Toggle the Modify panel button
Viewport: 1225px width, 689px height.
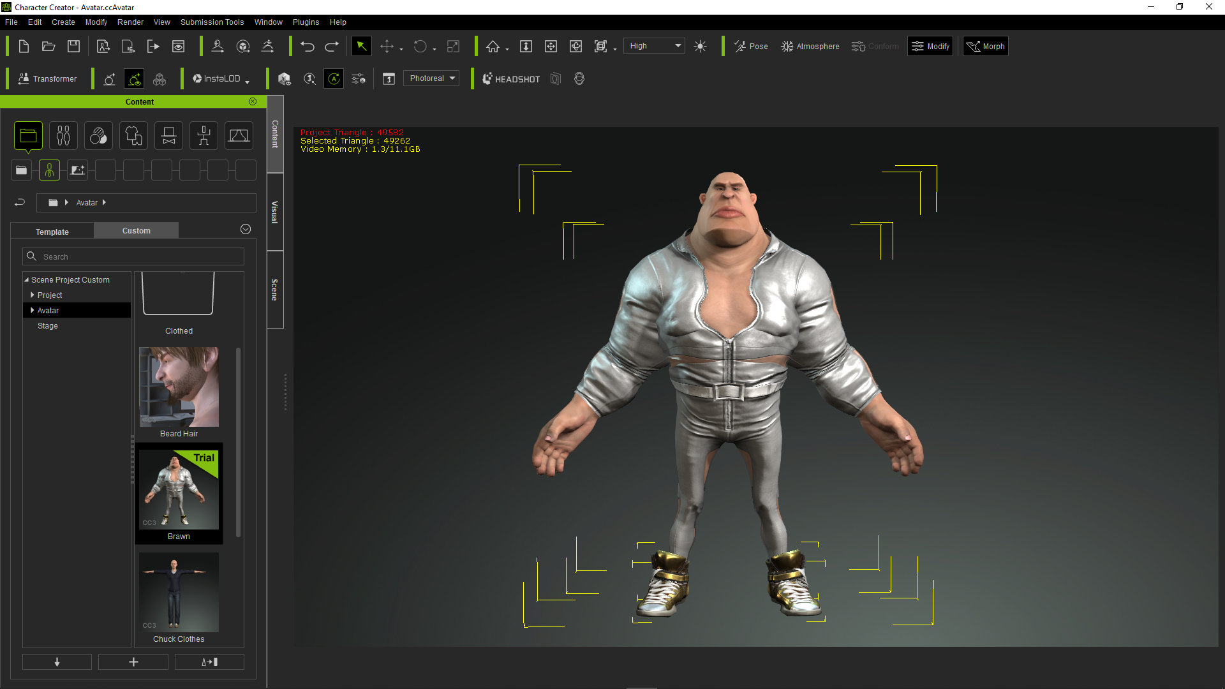tap(930, 46)
